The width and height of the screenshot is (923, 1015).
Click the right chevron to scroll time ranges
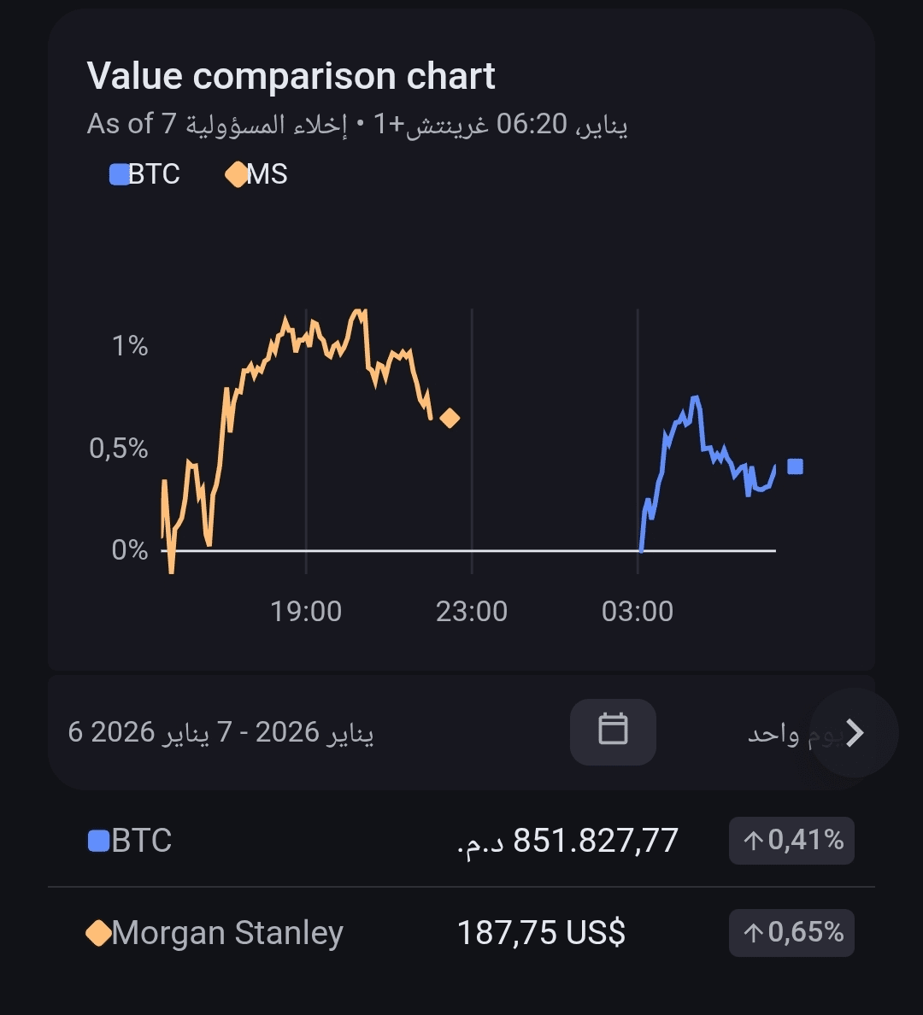(x=854, y=733)
